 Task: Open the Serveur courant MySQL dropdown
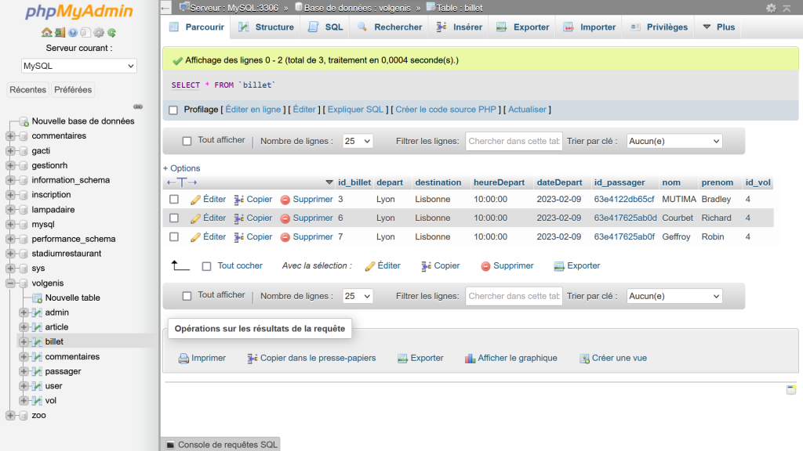(78, 66)
